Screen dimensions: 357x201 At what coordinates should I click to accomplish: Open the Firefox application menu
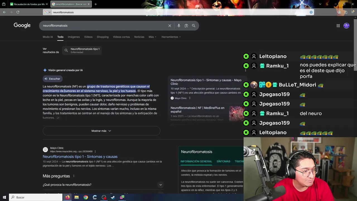(x=353, y=12)
